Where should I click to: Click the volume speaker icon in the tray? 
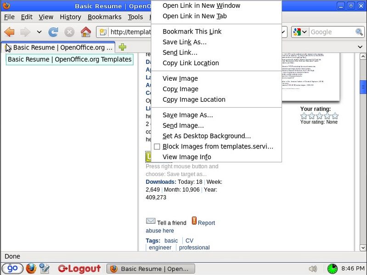click(313, 269)
